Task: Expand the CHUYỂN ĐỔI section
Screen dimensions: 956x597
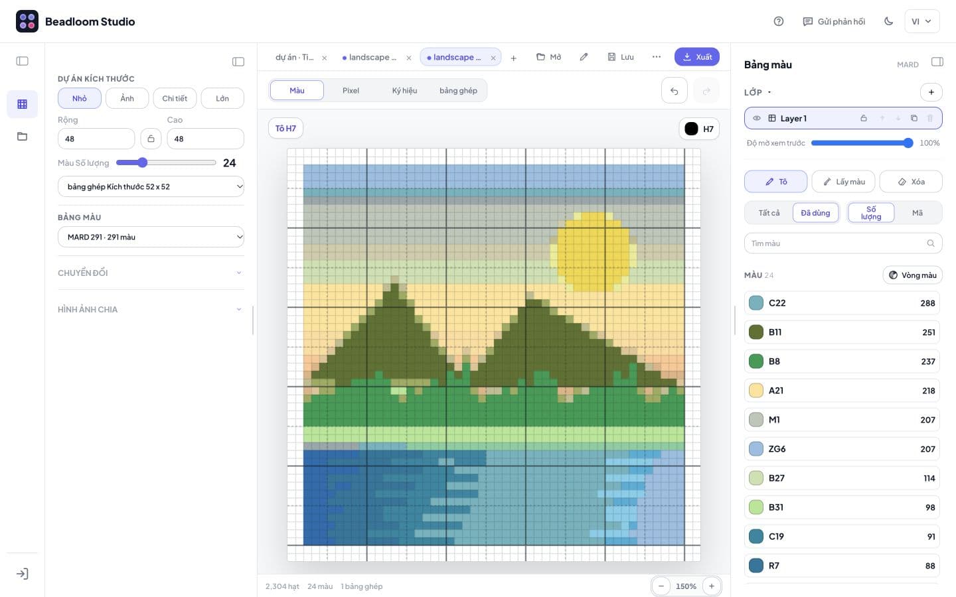Action: (151, 273)
